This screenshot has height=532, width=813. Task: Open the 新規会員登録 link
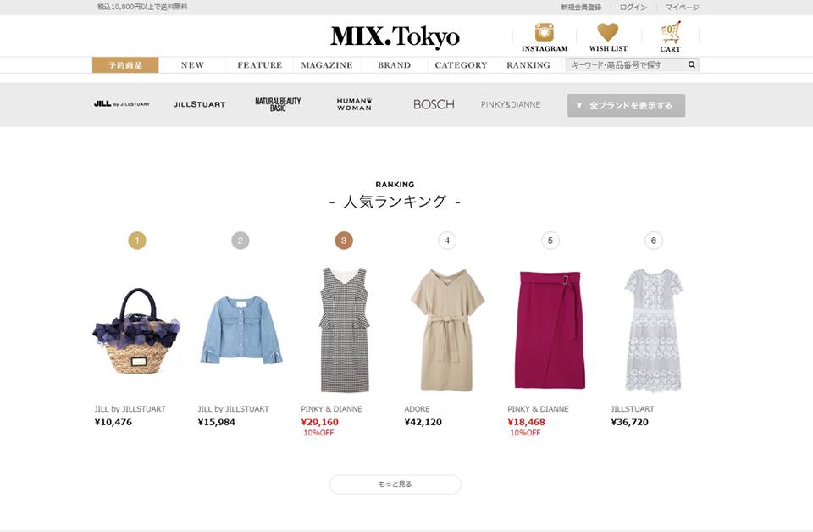click(581, 8)
